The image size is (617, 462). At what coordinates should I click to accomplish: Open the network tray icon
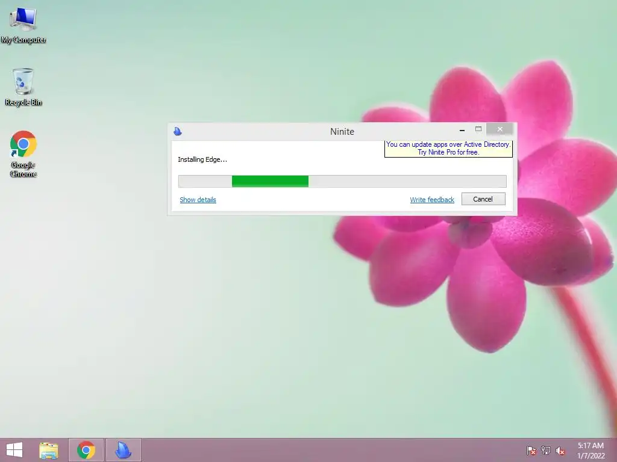pos(546,450)
